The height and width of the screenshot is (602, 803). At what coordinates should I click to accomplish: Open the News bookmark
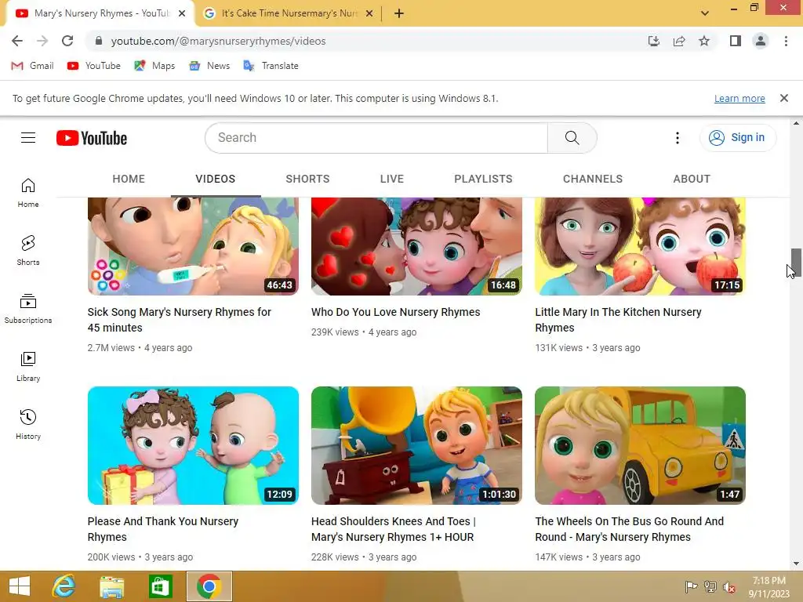(209, 66)
